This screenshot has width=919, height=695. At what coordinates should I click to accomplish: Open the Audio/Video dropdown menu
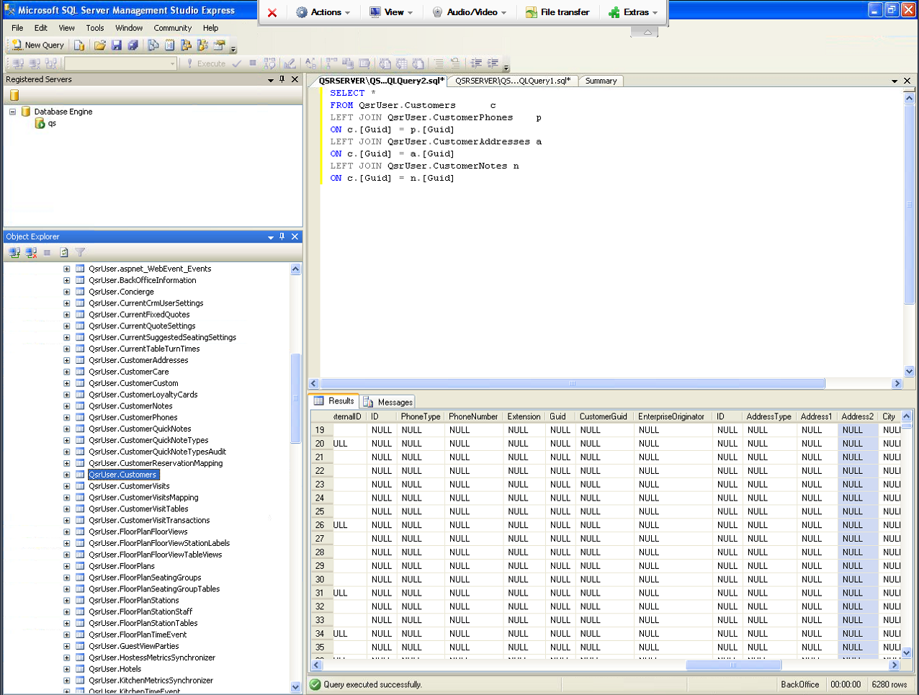[x=470, y=12]
